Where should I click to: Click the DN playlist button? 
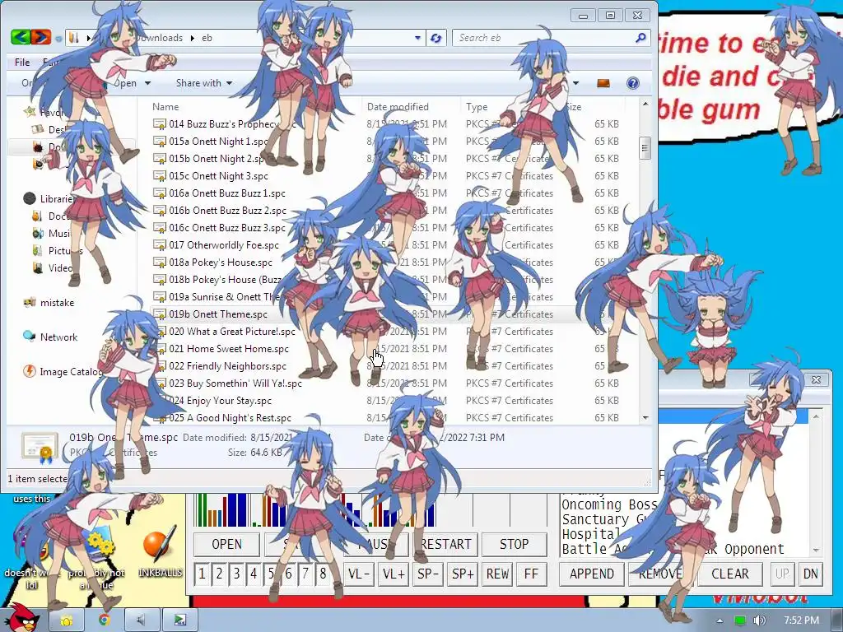[x=811, y=574]
